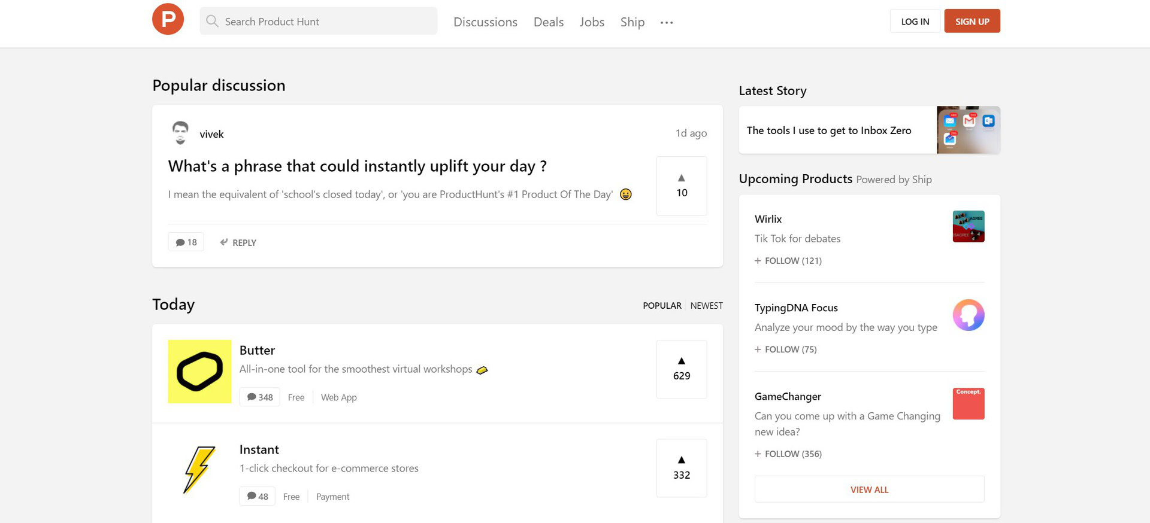The image size is (1150, 523).
Task: Open the GameChanger upcoming product
Action: pyautogui.click(x=788, y=396)
